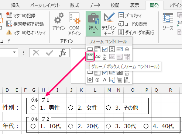182x134 pixels.
Task: Select ActiveX Check Box control icon
Action: tap(105, 73)
